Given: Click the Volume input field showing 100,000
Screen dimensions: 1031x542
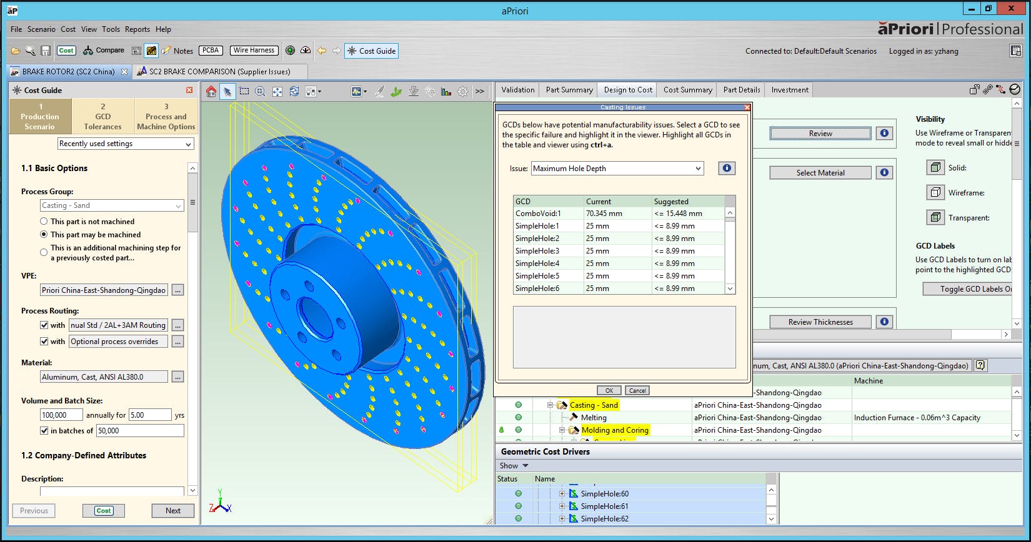Looking at the screenshot, I should (61, 415).
